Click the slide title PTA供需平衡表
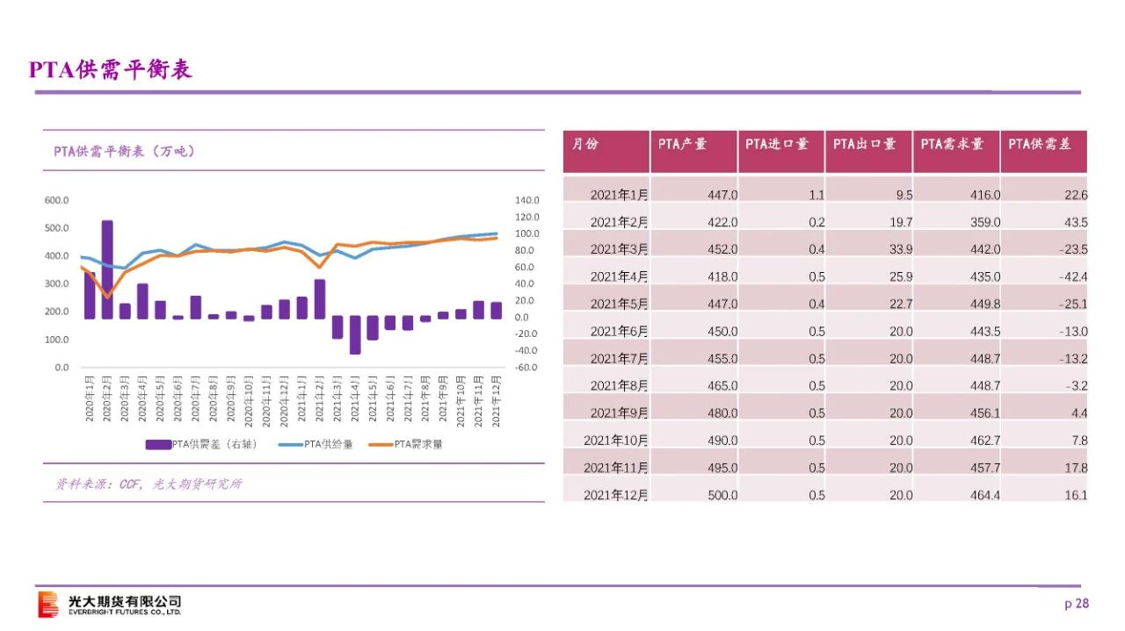The image size is (1125, 631). [x=111, y=70]
